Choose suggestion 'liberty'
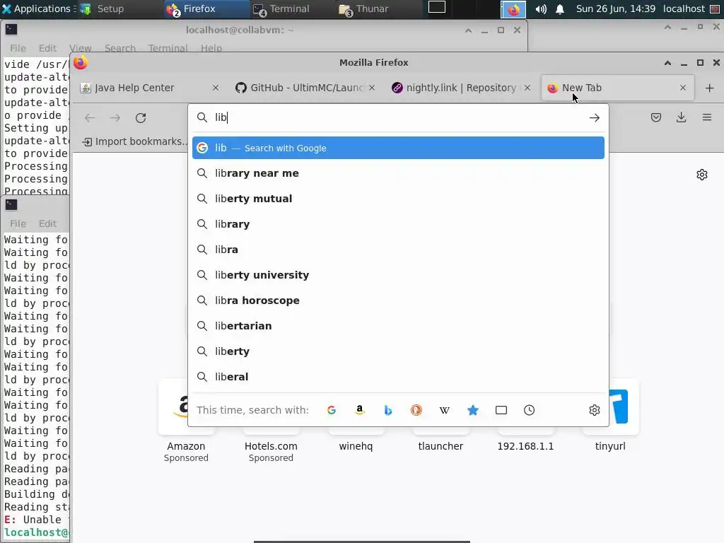Screen dimensions: 724x543 coord(398,351)
